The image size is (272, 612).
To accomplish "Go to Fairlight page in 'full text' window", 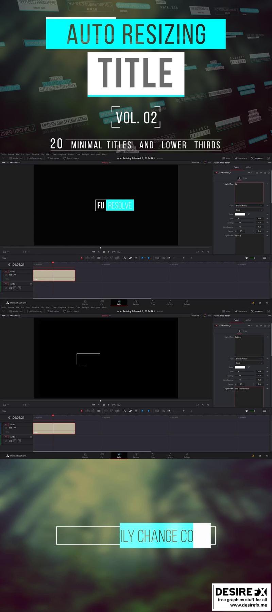I will (170, 456).
